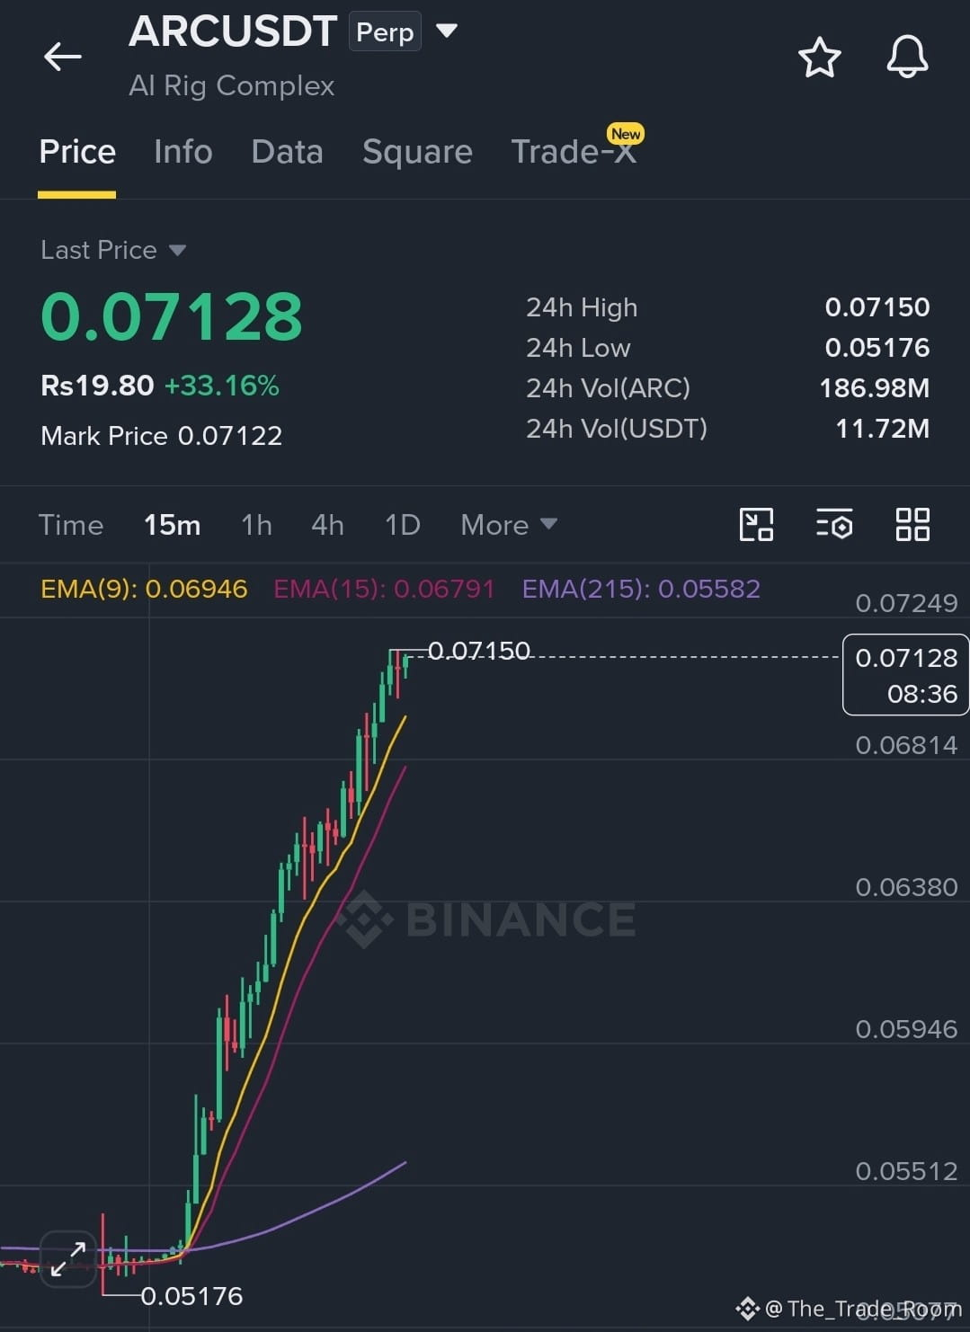Open the Square tab
The height and width of the screenshot is (1332, 970).
click(x=417, y=152)
